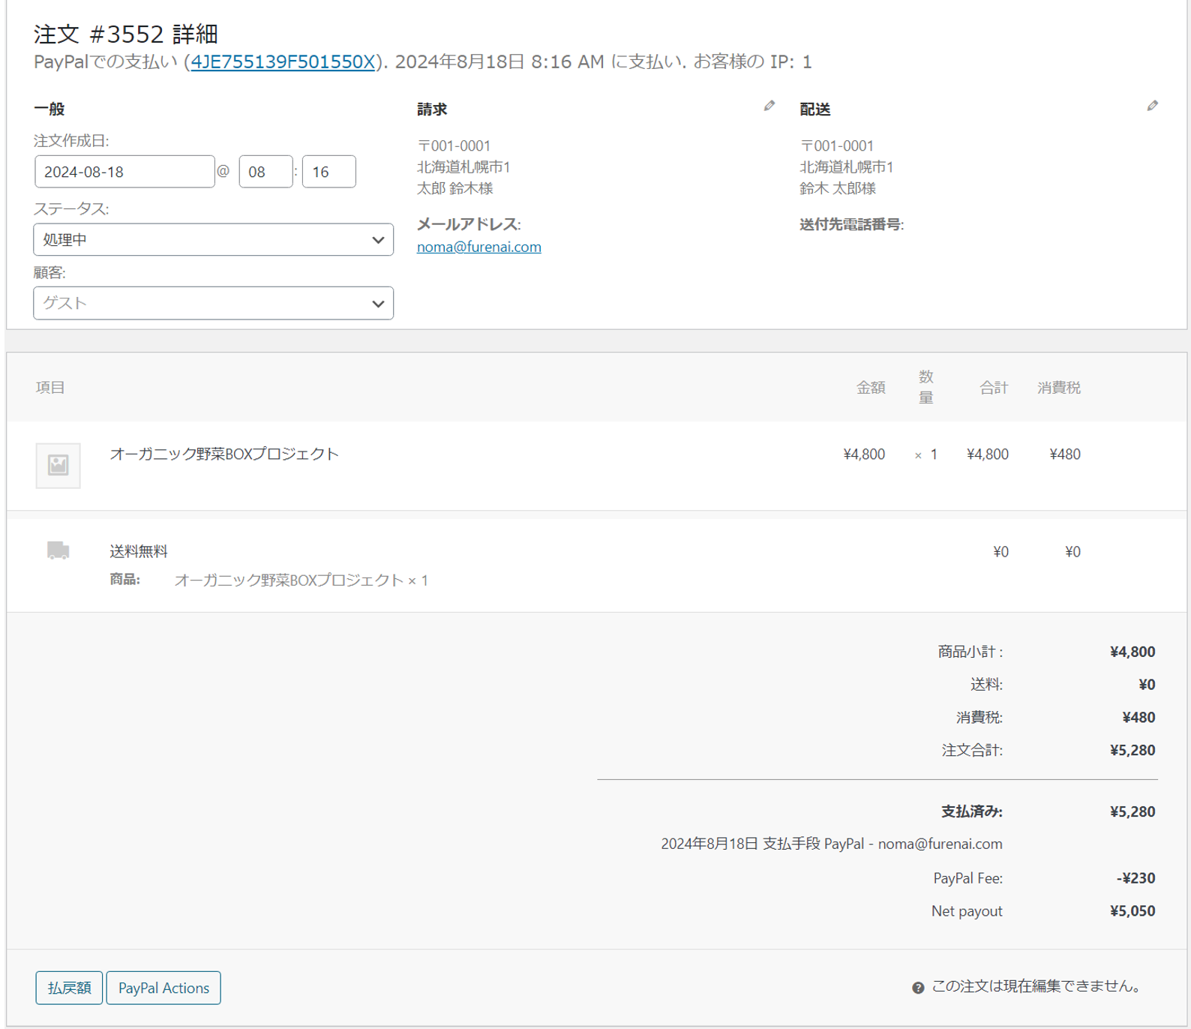
Task: Open PayPal transaction link 4JE755139F501550X
Action: click(283, 61)
